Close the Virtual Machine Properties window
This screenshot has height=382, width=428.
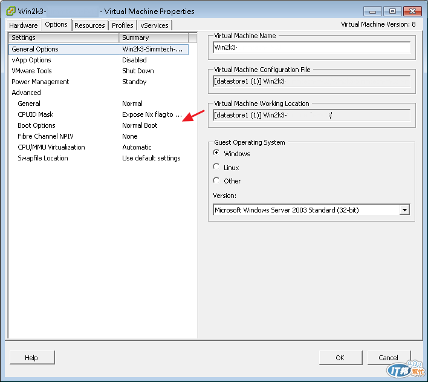(x=412, y=12)
